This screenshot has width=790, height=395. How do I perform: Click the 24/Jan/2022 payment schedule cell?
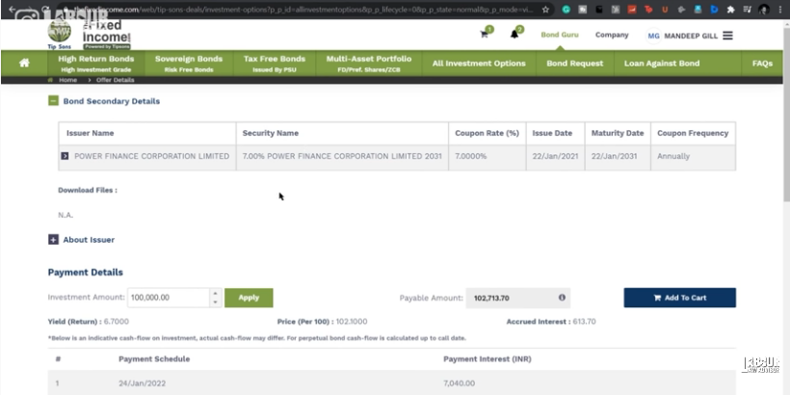[x=142, y=383]
